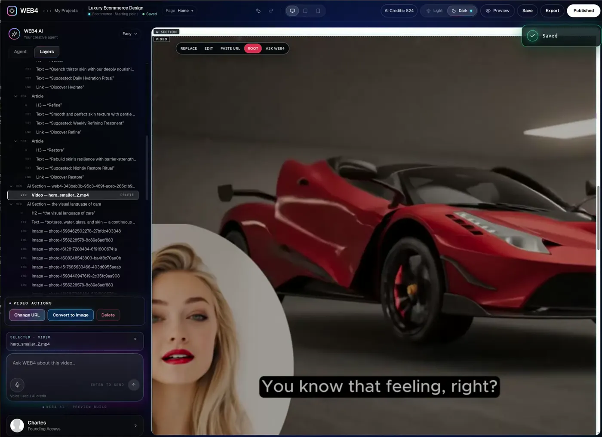
Task: Switch to the Agent tab
Action: point(20,52)
